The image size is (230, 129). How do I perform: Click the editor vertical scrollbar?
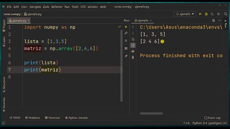[121, 66]
